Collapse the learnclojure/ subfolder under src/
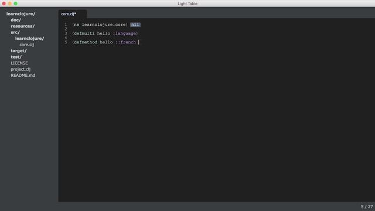Image resolution: width=375 pixels, height=211 pixels. 30,39
